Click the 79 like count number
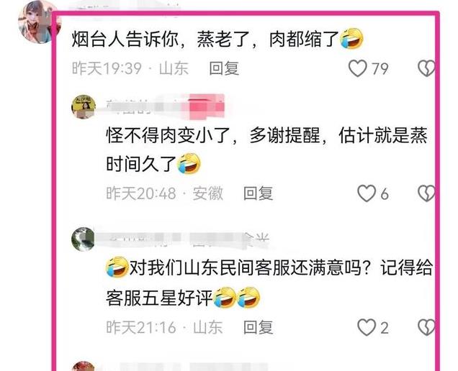 pyautogui.click(x=380, y=69)
